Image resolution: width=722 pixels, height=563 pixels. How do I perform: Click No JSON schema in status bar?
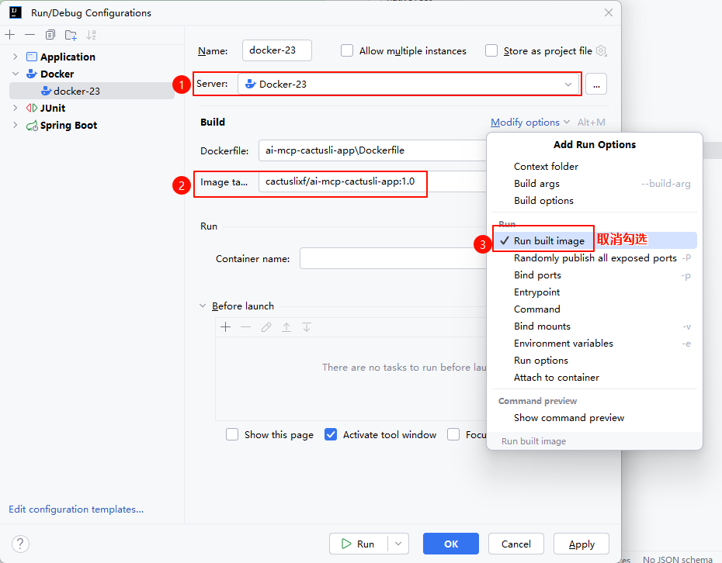coord(677,559)
